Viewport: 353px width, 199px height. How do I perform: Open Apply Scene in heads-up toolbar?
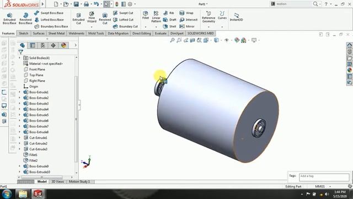click(244, 40)
